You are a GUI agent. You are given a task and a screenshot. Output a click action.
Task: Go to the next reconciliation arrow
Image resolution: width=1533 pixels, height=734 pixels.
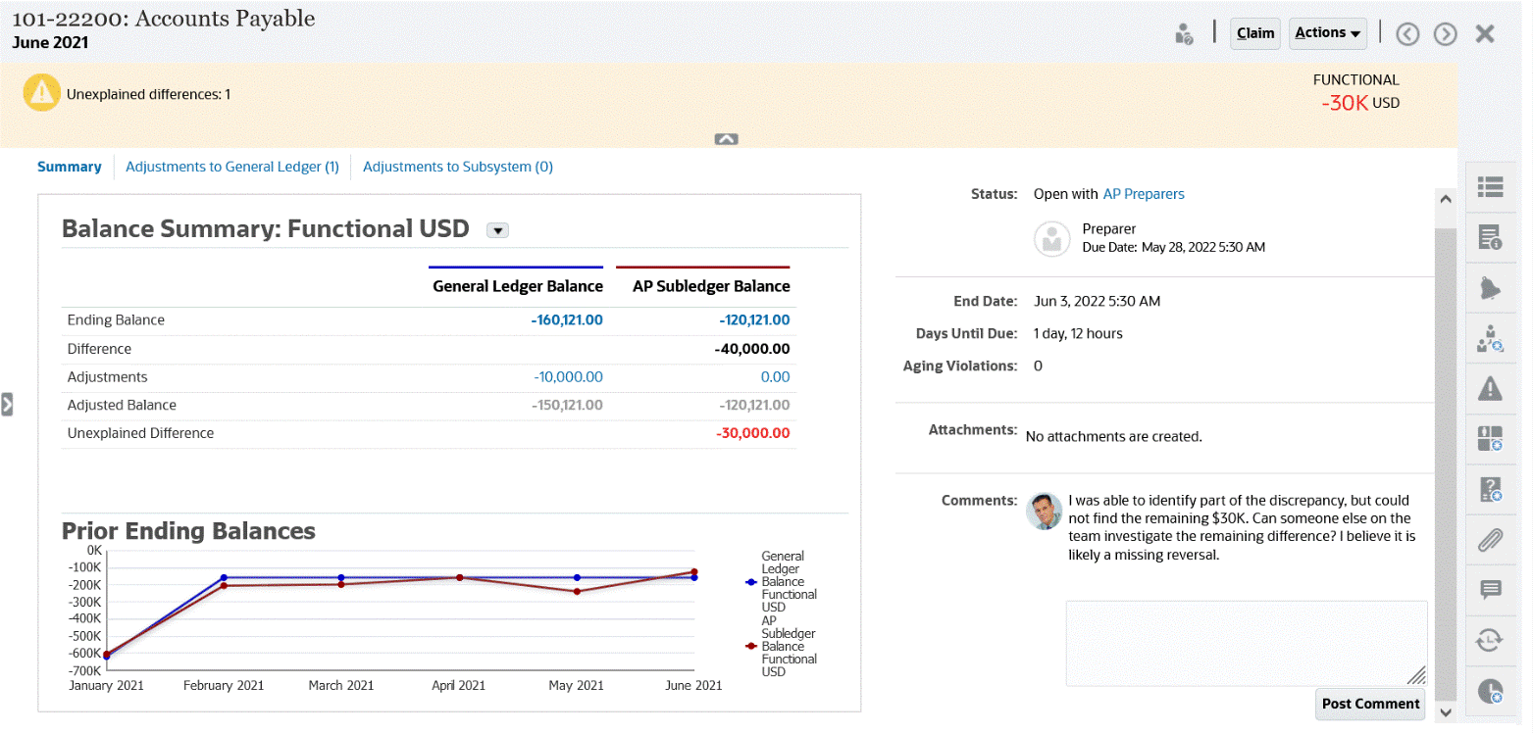tap(1445, 34)
